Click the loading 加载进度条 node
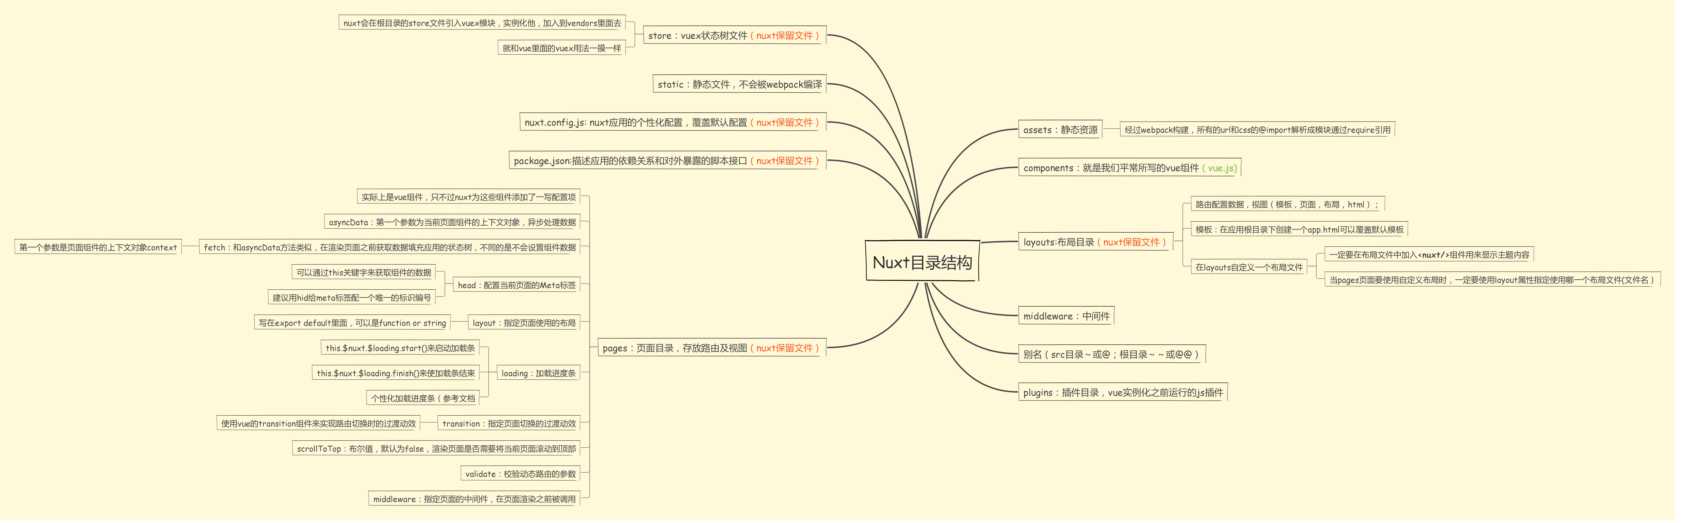Image resolution: width=1686 pixels, height=523 pixels. pyautogui.click(x=538, y=373)
